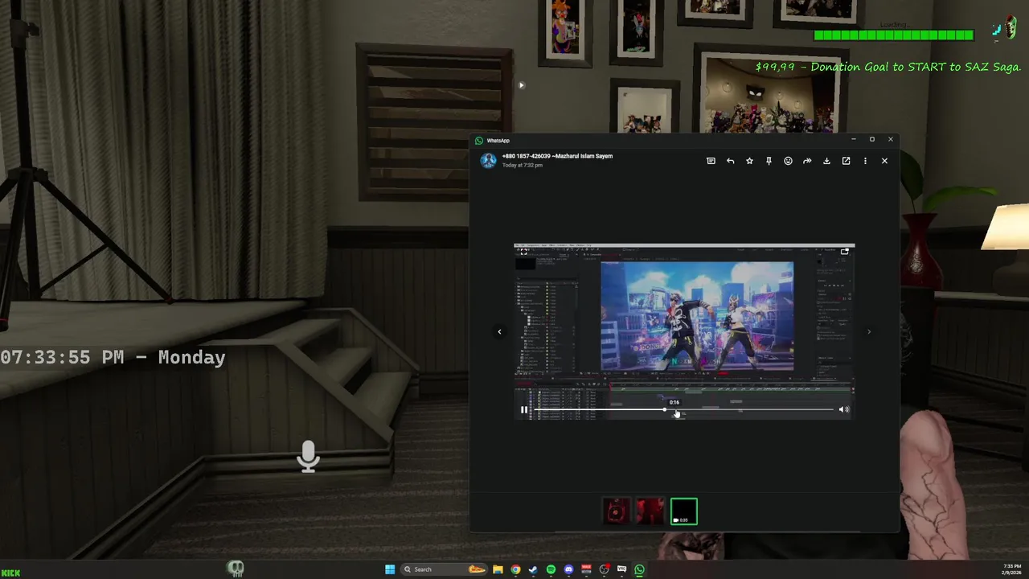The height and width of the screenshot is (579, 1029).
Task: Open WhatsApp from the taskbar
Action: click(639, 569)
